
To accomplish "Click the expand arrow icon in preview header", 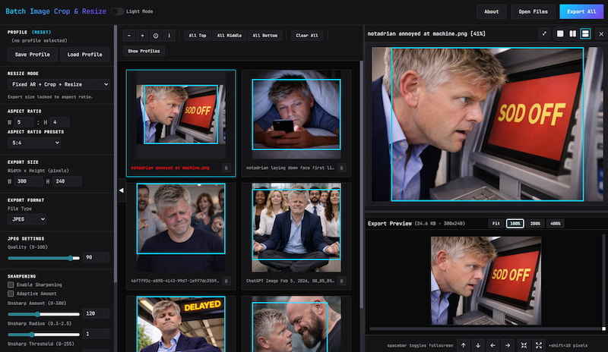I will point(544,33).
